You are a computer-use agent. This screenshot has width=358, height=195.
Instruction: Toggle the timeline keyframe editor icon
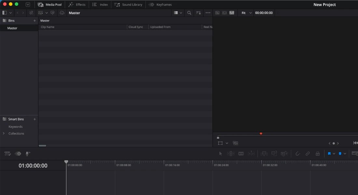18,154
